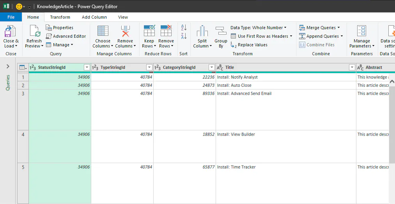Click the Split Column icon
This screenshot has width=395, height=204.
(202, 32)
